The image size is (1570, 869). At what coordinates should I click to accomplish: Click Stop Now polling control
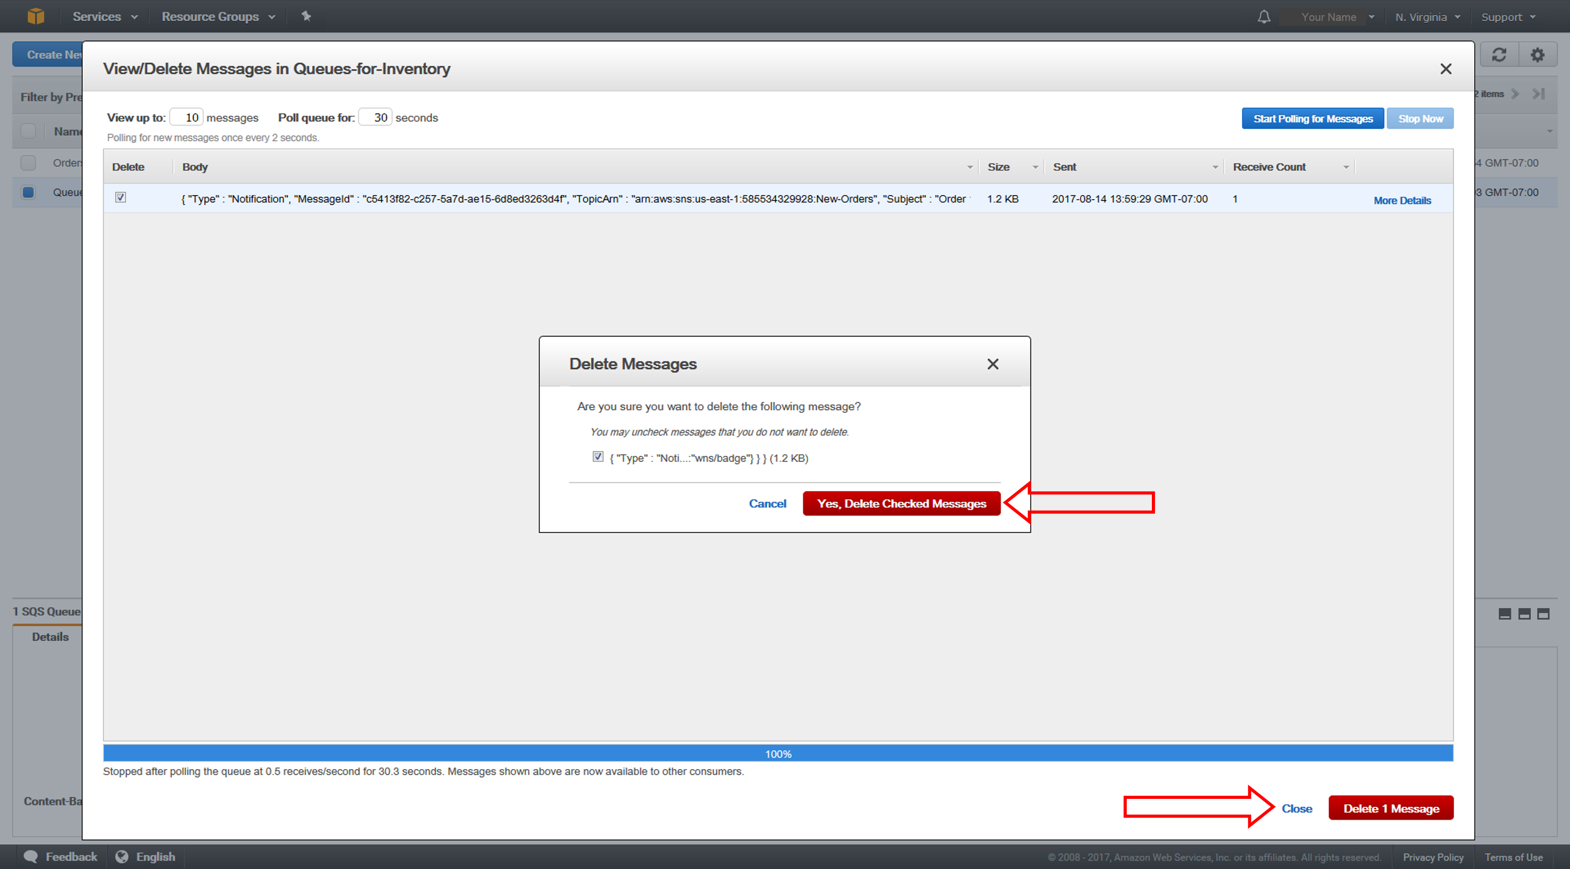pyautogui.click(x=1420, y=118)
